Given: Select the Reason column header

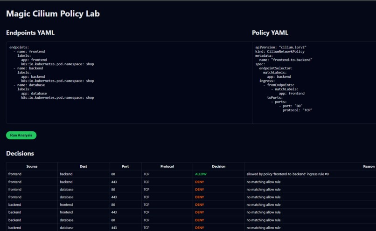Looking at the screenshot, I should coord(369,166).
